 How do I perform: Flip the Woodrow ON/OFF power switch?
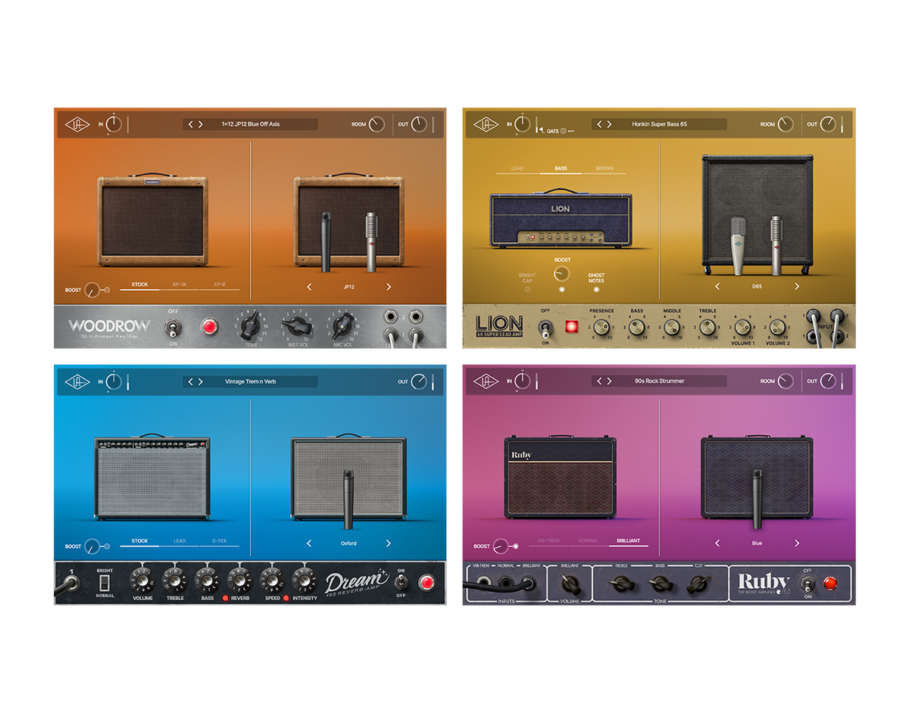click(173, 327)
